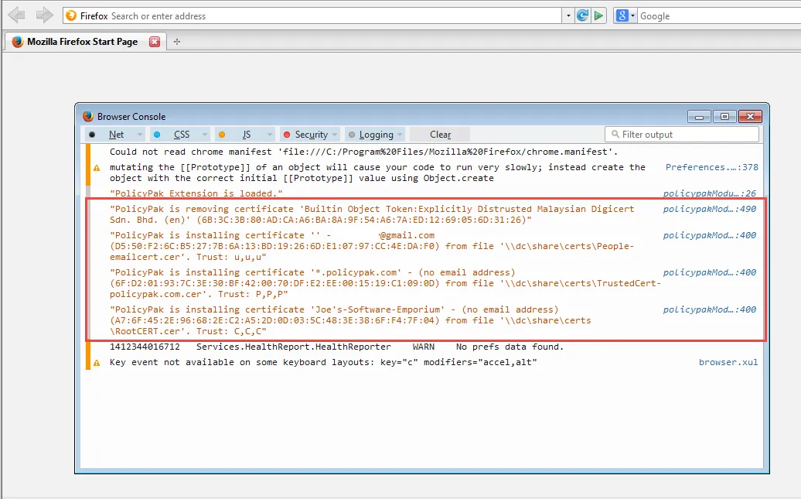Click the Firefox identity icon in address bar
Image resolution: width=801 pixels, height=499 pixels.
coord(71,15)
